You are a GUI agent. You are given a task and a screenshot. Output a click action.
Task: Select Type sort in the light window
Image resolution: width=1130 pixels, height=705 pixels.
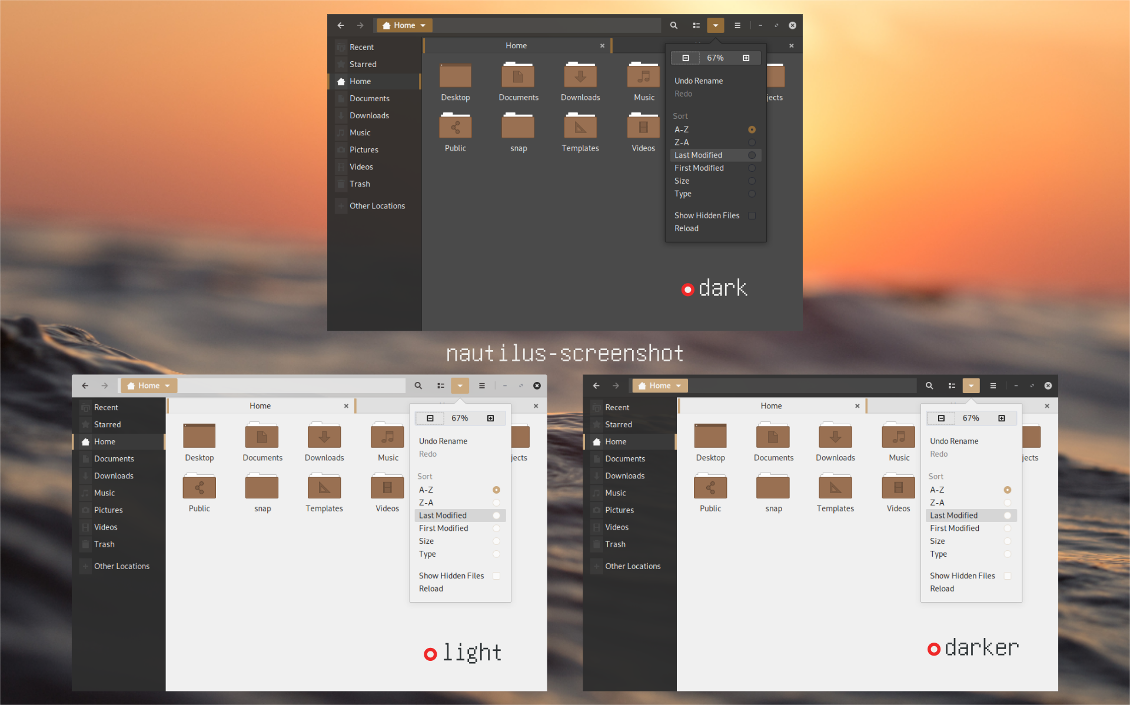click(460, 554)
